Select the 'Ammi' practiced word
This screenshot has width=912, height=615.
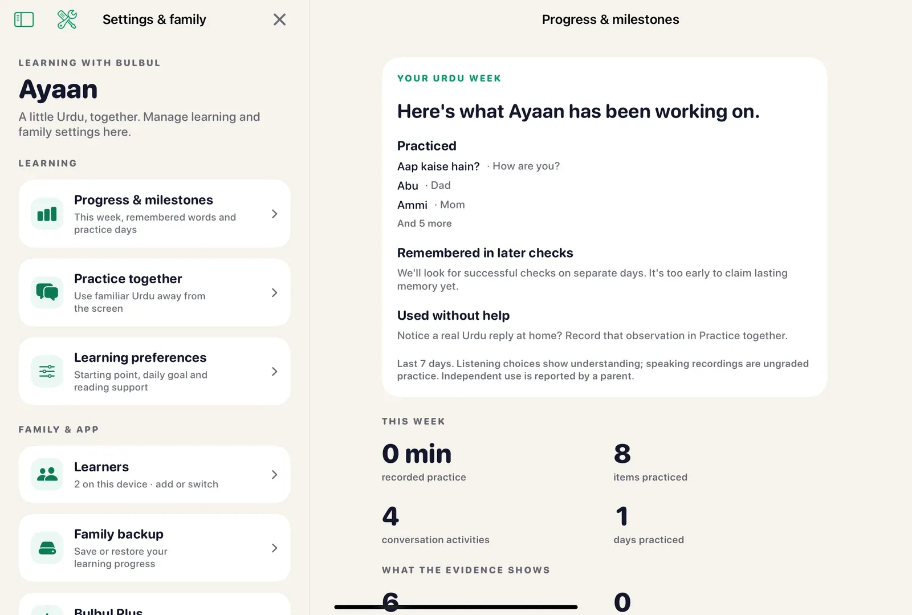tap(412, 205)
